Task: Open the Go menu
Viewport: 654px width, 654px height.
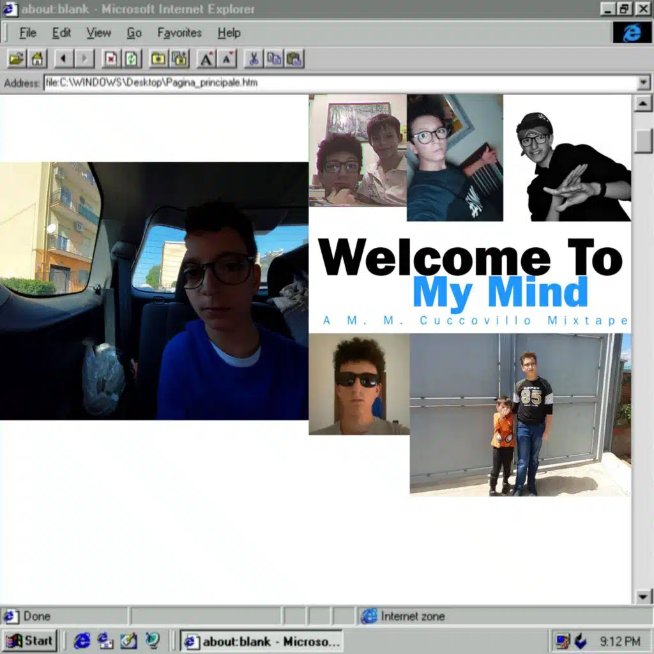Action: [134, 33]
